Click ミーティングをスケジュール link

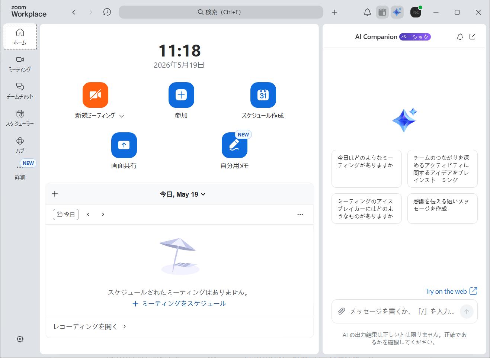[179, 303]
